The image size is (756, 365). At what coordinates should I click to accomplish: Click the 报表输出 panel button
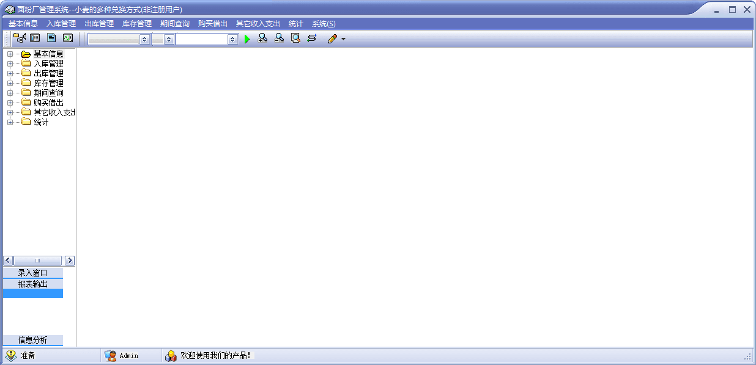point(33,284)
